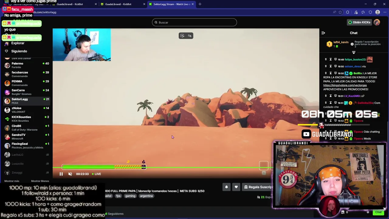Viewport: 389px width, 219px height.
Task: Open the user avatar menu in Kick header
Action: click(x=377, y=22)
